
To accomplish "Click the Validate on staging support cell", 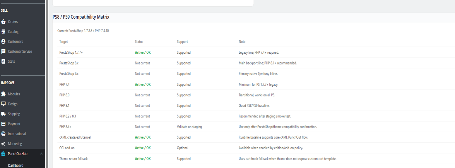I will coord(189,127).
